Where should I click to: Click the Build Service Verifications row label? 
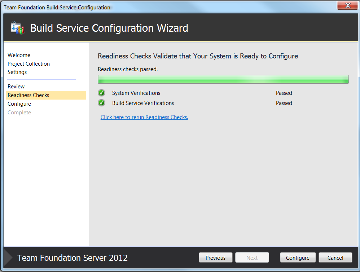pos(143,103)
